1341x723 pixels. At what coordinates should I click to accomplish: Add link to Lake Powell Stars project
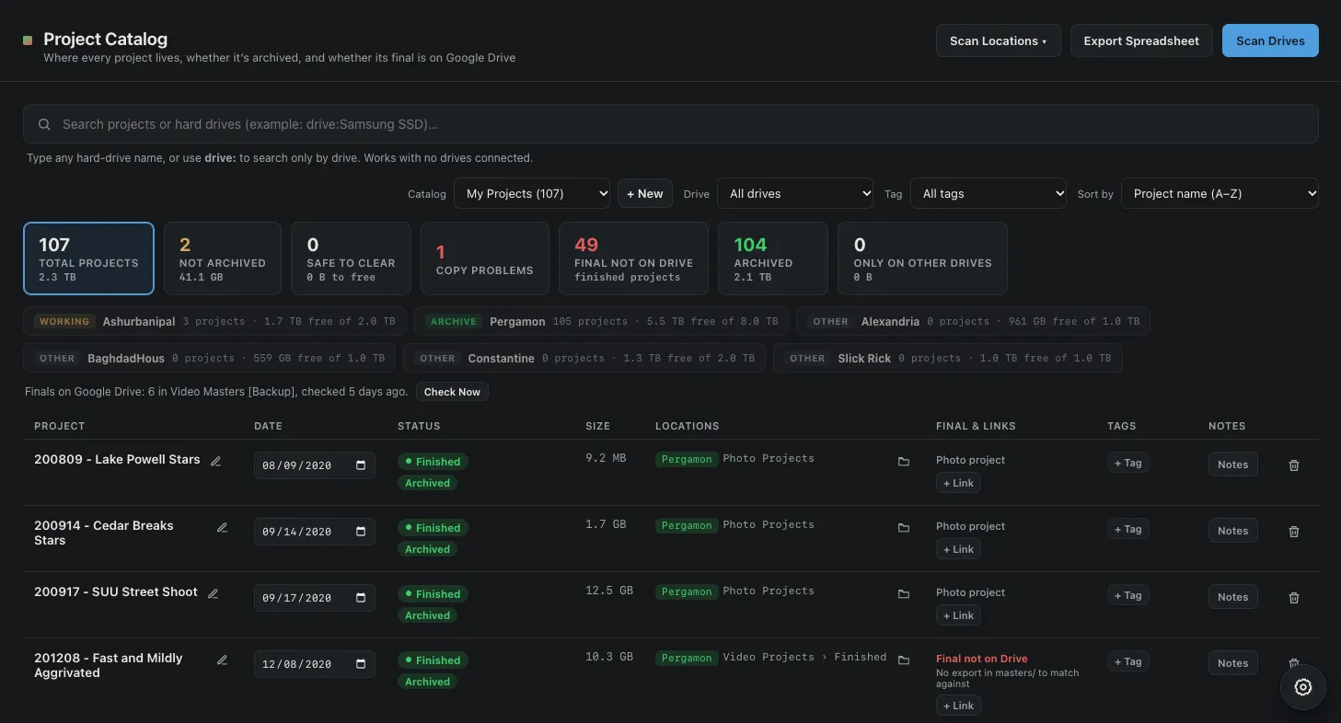tap(958, 483)
